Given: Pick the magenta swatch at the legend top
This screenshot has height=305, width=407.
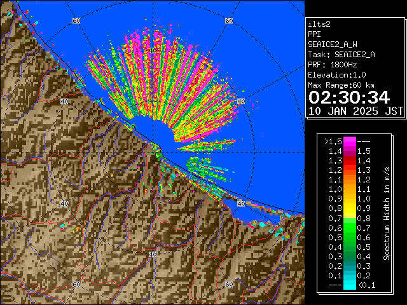Looking at the screenshot, I should [x=350, y=141].
